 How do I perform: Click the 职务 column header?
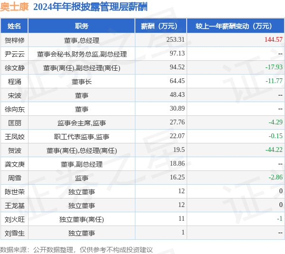coord(82,26)
